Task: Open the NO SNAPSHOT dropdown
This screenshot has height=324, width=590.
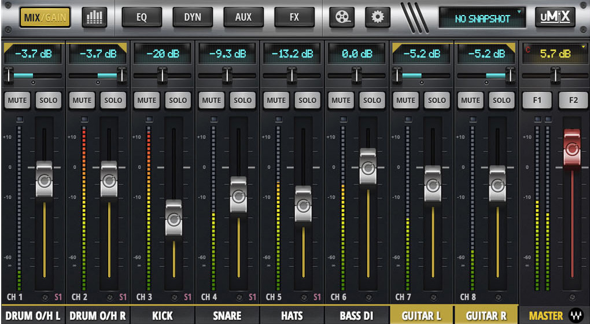Action: point(482,19)
